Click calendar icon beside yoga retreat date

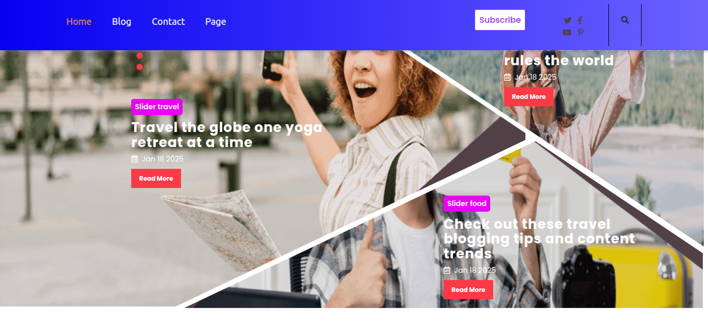click(135, 159)
